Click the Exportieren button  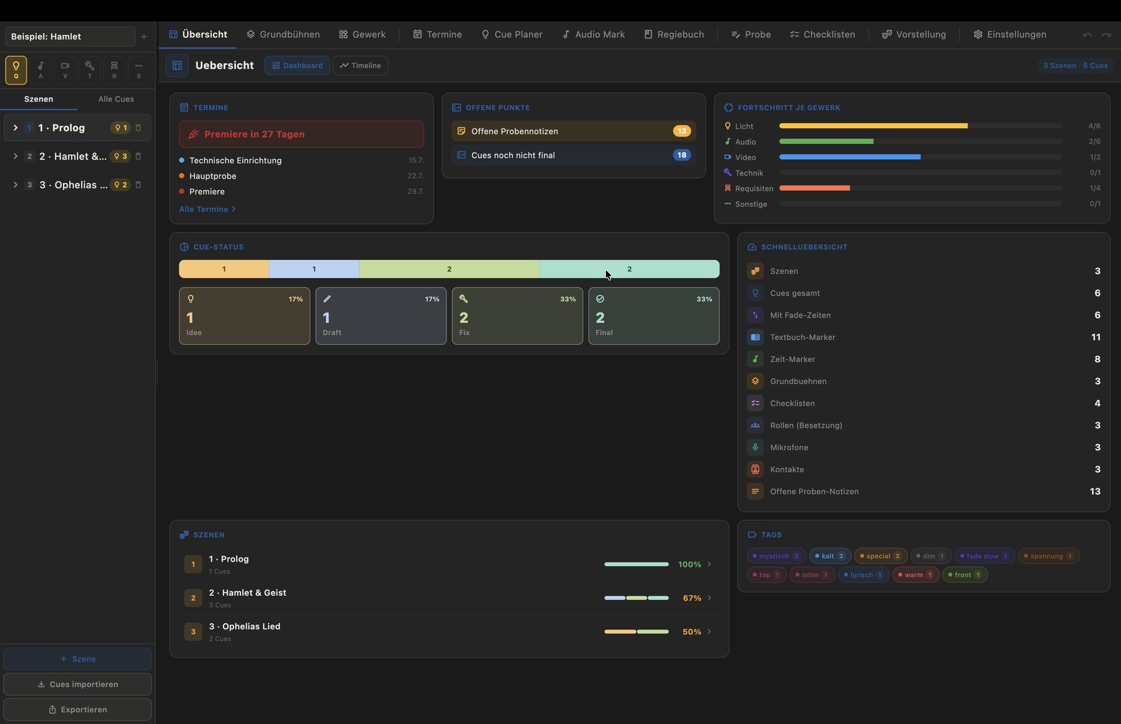pos(78,710)
